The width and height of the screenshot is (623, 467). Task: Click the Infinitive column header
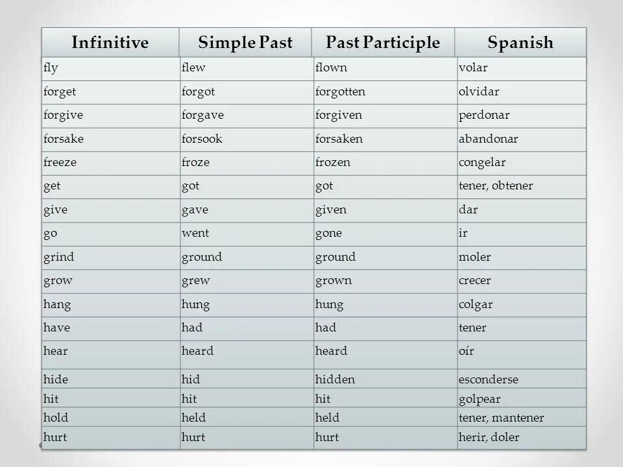click(110, 43)
